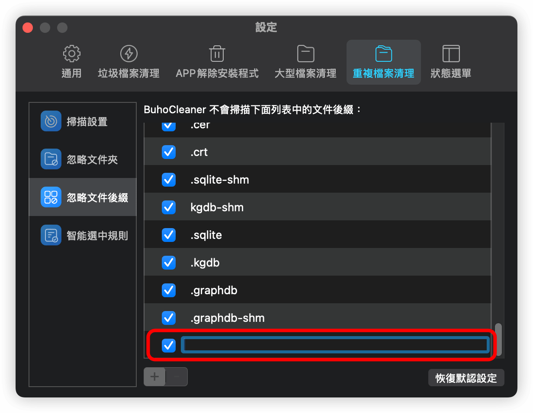The image size is (533, 413).
Task: Click the 恢復默認設定 button
Action: tap(466, 378)
